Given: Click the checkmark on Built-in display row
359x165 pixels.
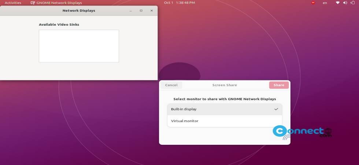Looking at the screenshot, I should point(276,109).
